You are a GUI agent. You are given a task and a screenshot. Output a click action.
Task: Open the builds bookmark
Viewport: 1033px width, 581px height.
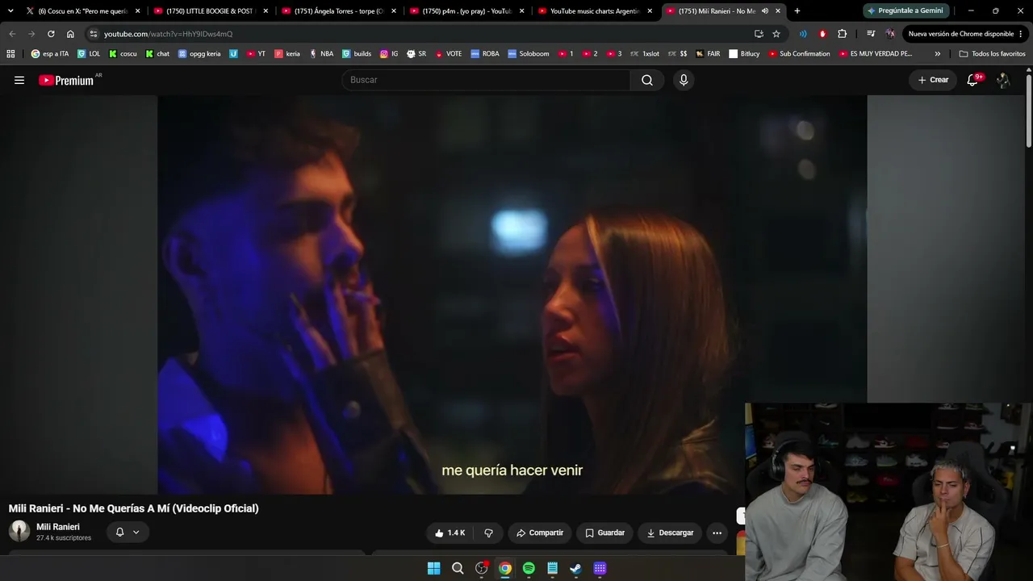357,54
